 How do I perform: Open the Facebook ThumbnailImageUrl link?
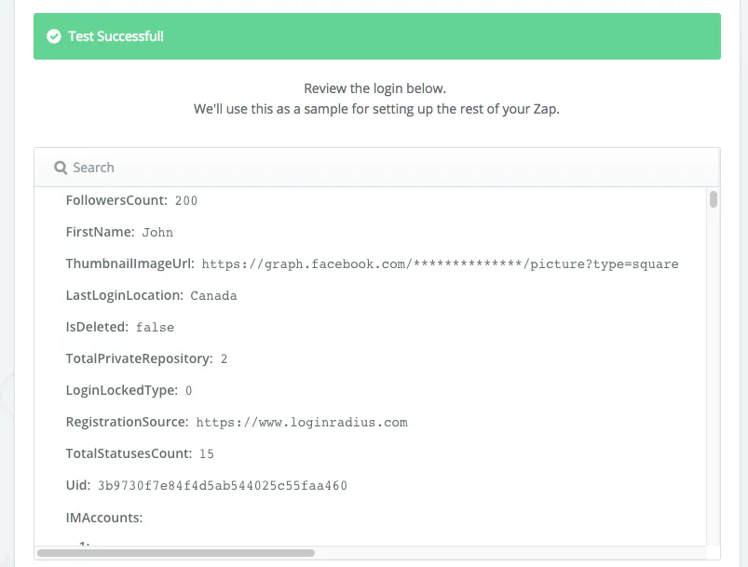pyautogui.click(x=438, y=263)
